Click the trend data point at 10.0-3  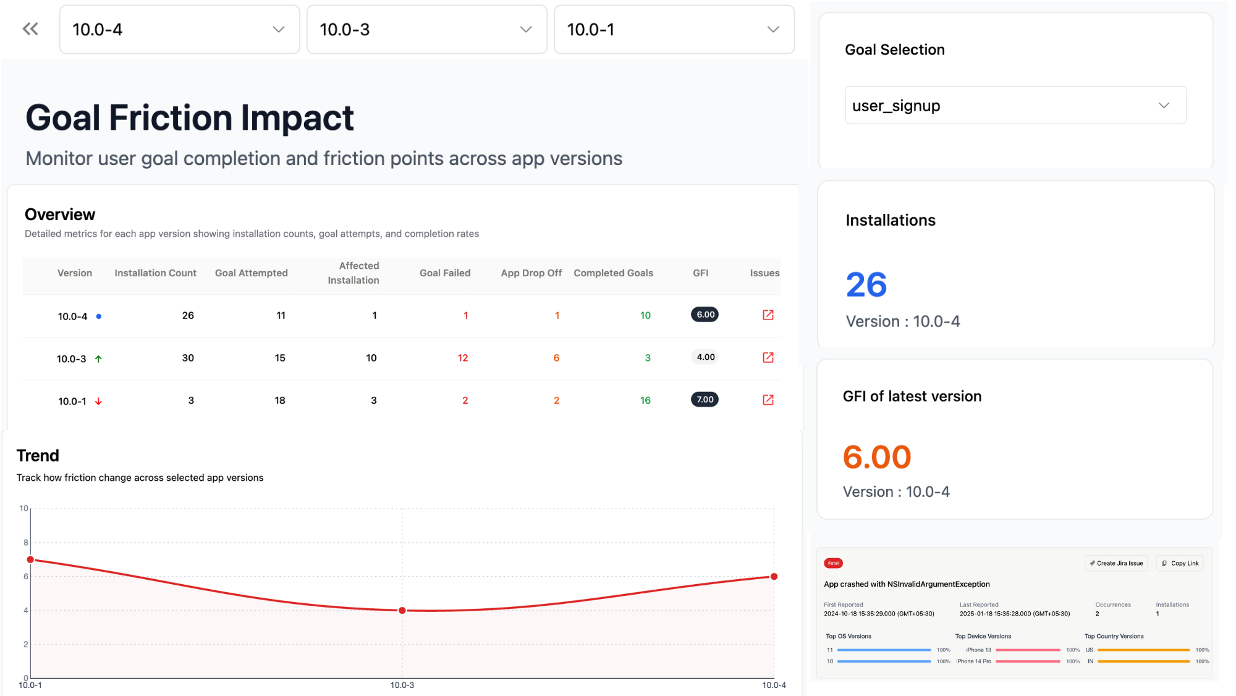pyautogui.click(x=402, y=610)
